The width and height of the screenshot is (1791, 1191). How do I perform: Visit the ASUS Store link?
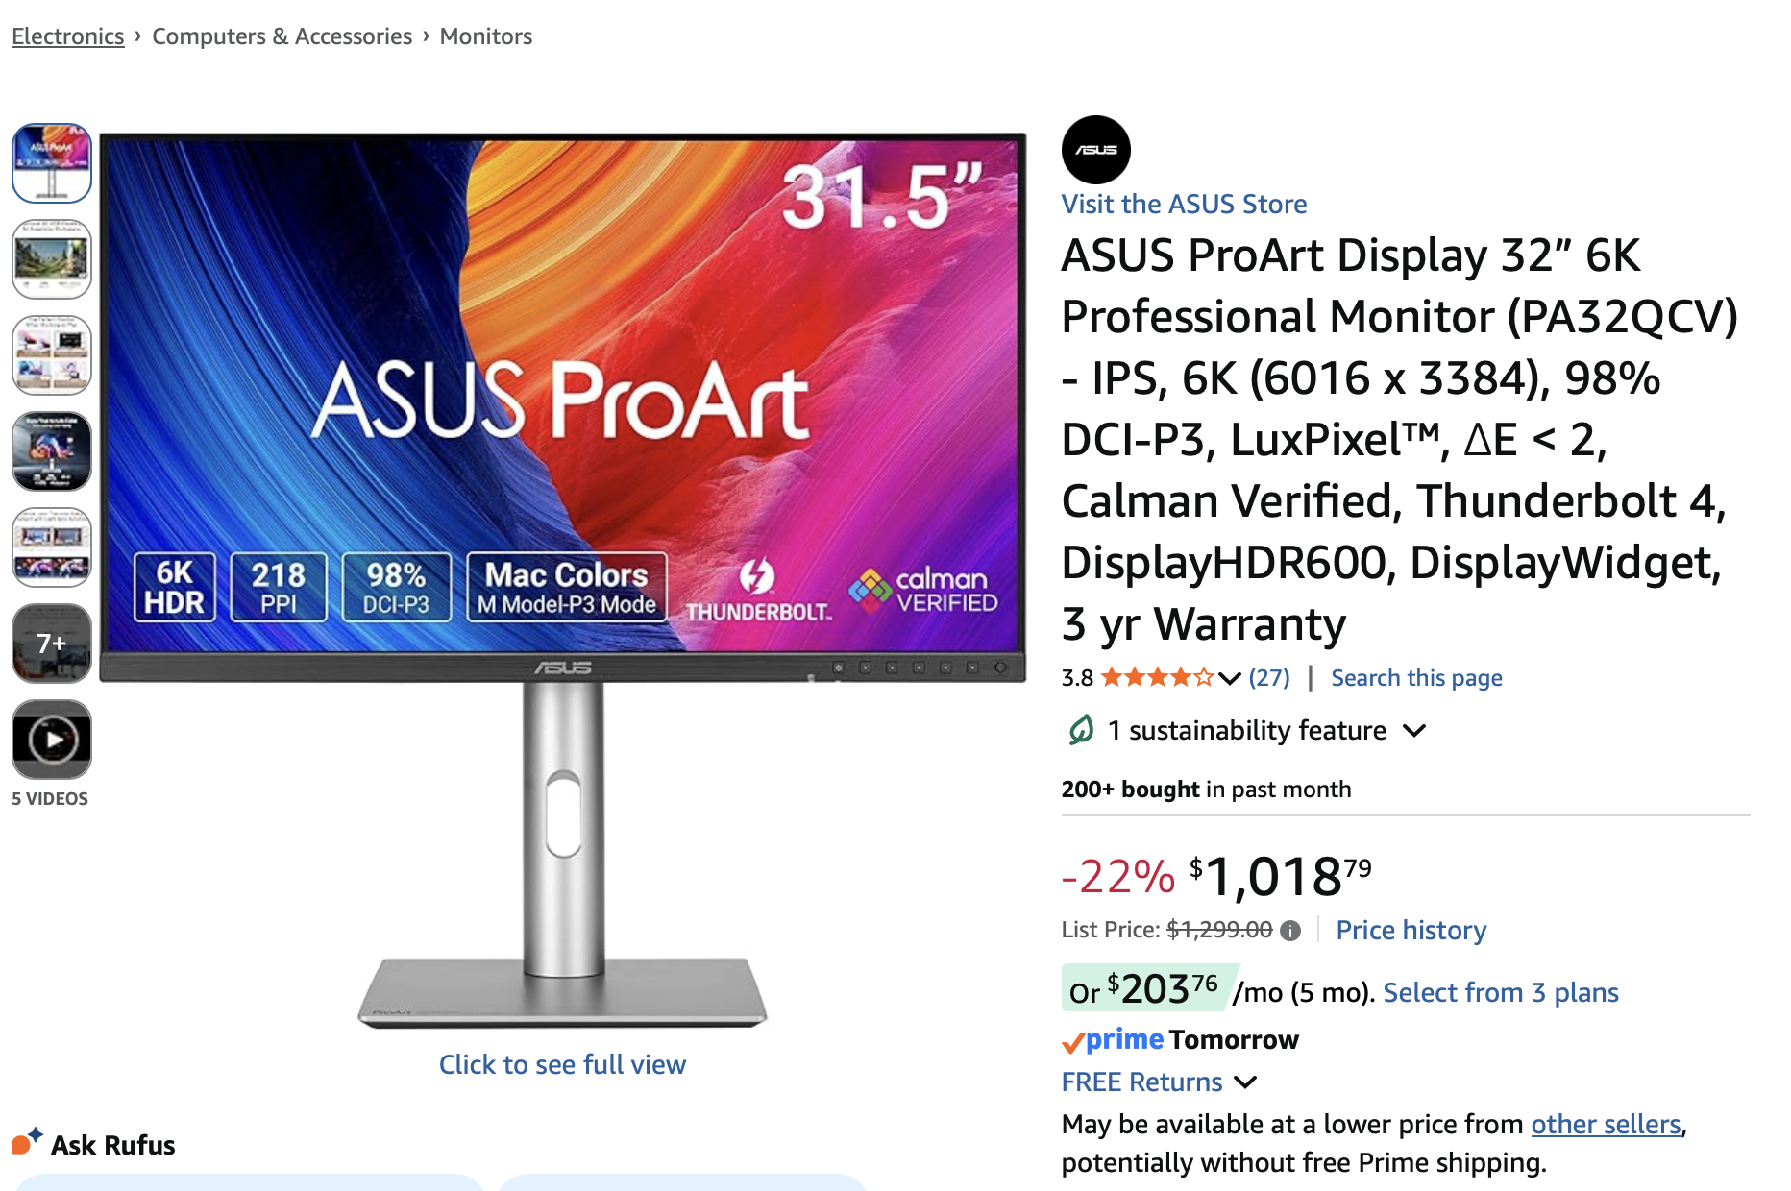point(1184,204)
